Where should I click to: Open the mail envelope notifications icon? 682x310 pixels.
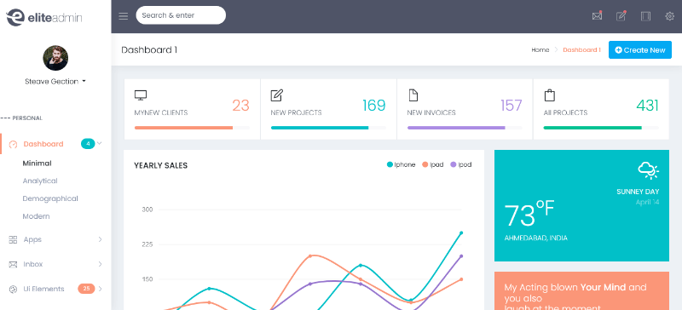(598, 16)
